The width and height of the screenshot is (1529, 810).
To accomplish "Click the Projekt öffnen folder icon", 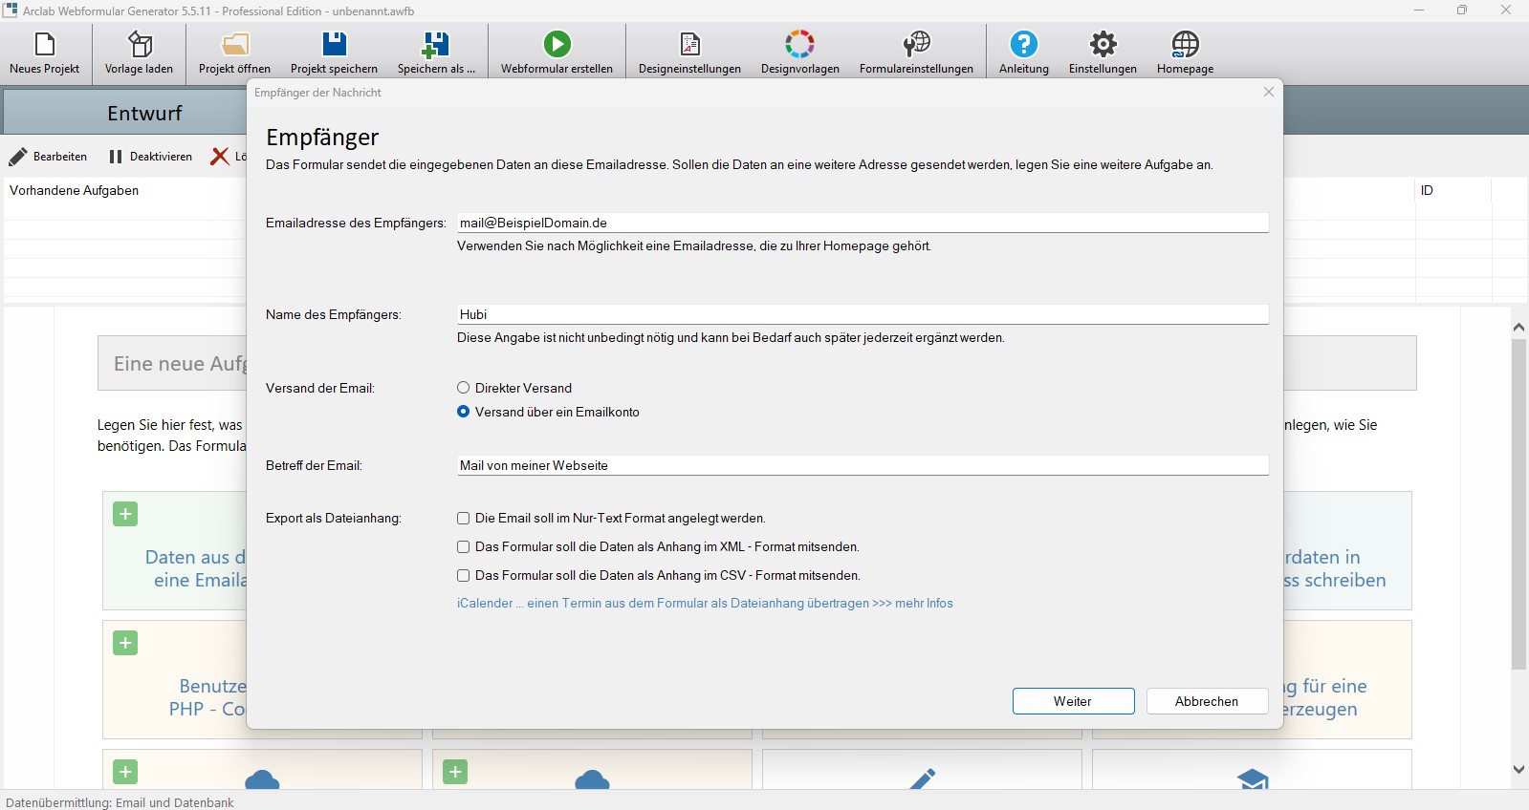I will (234, 45).
